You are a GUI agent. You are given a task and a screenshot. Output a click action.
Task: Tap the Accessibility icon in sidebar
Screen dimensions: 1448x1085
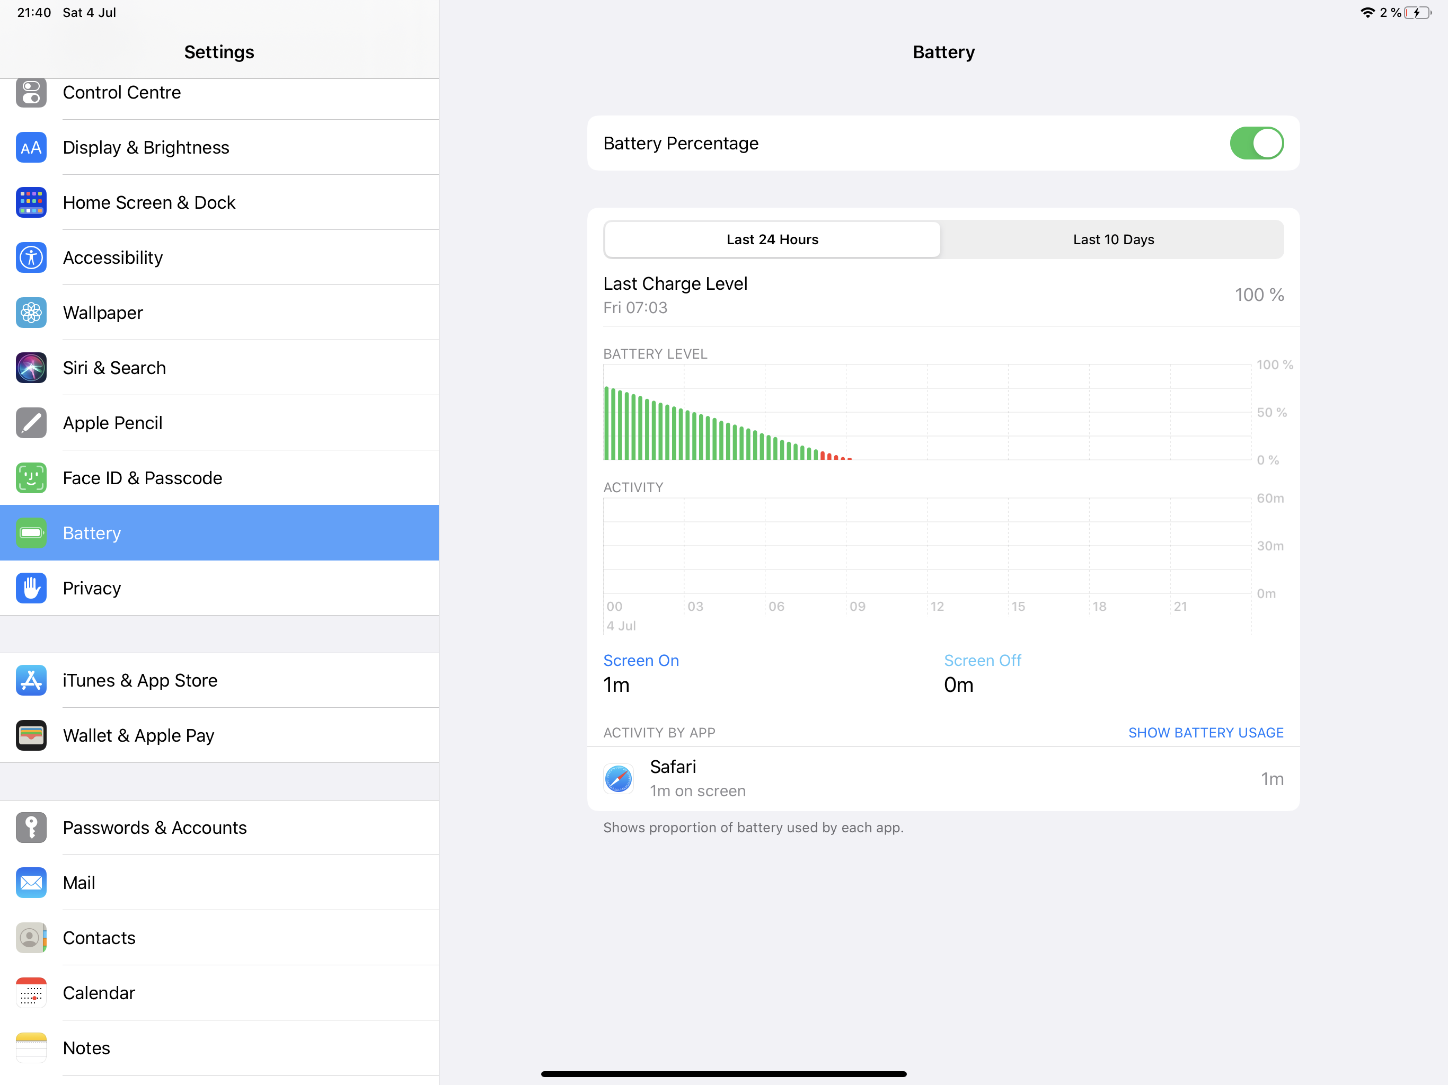point(31,257)
